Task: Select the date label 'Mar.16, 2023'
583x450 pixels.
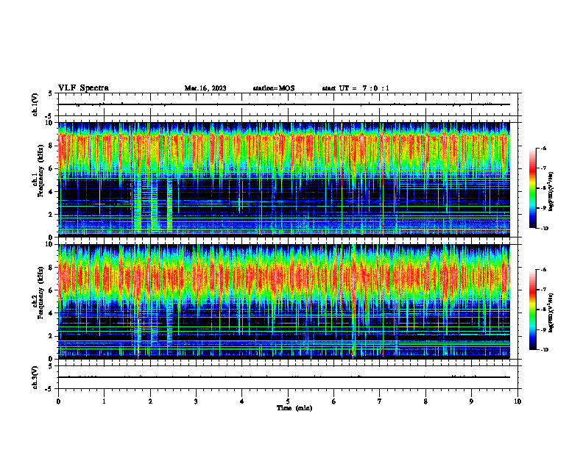Action: click(x=205, y=88)
